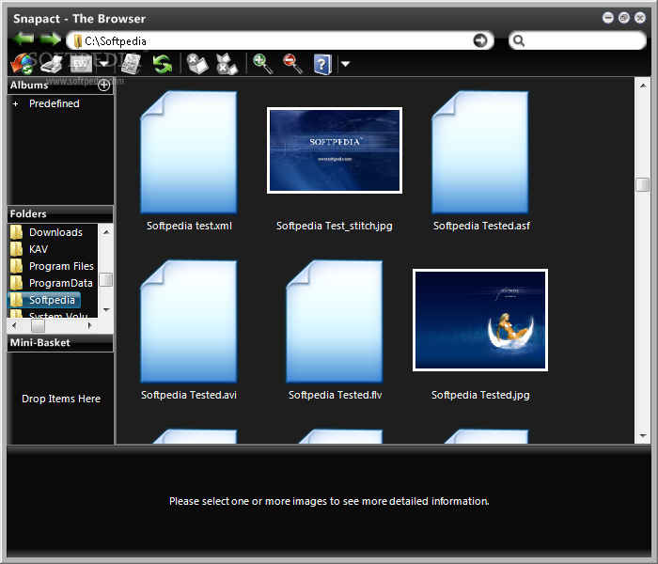This screenshot has height=564, width=658.
Task: Click the folder list scroll left arrow
Action: click(x=14, y=325)
